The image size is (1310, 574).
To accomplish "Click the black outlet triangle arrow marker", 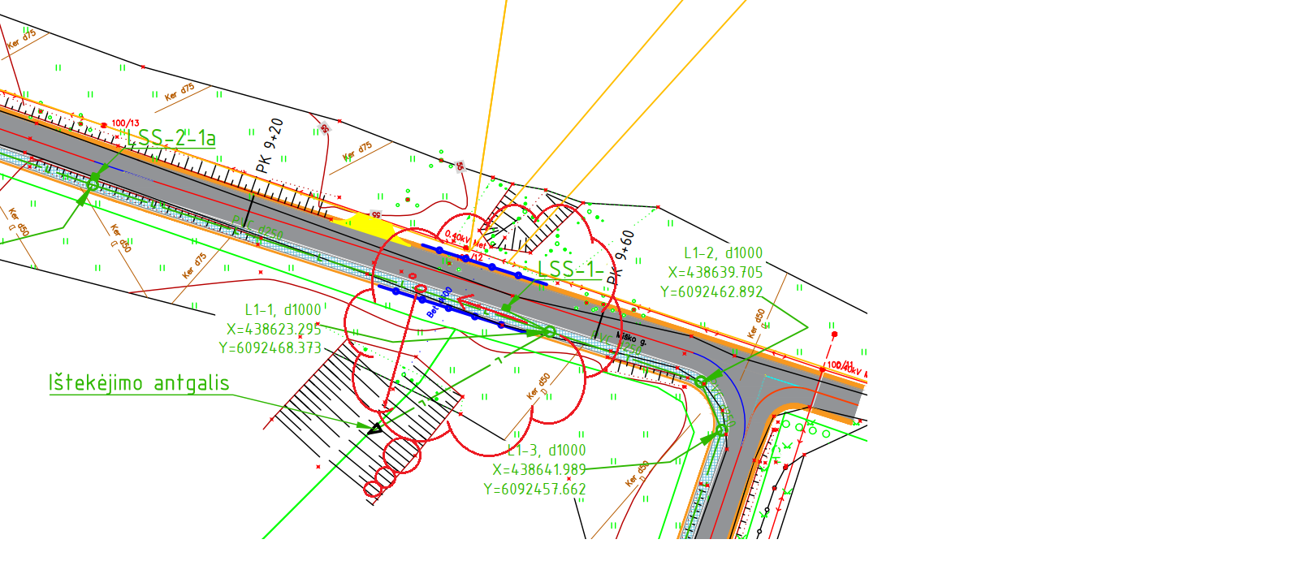I will 374,429.
